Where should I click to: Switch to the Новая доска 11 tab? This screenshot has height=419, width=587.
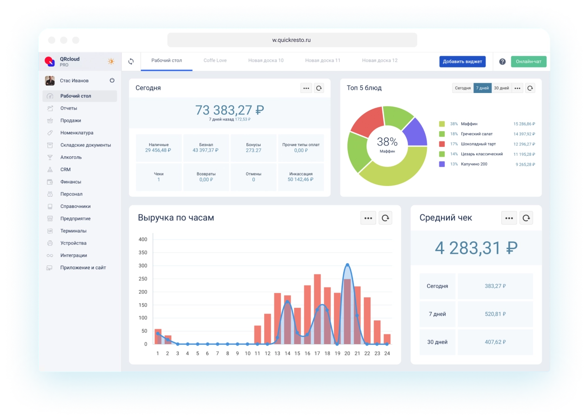[x=323, y=60]
